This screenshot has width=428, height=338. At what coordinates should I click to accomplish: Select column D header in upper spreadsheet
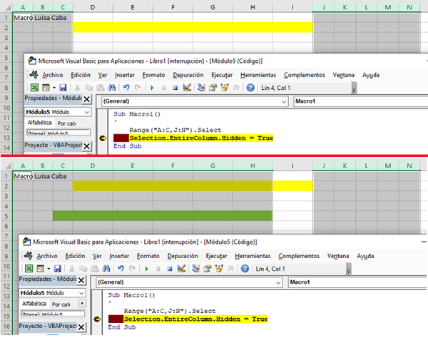[93, 7]
